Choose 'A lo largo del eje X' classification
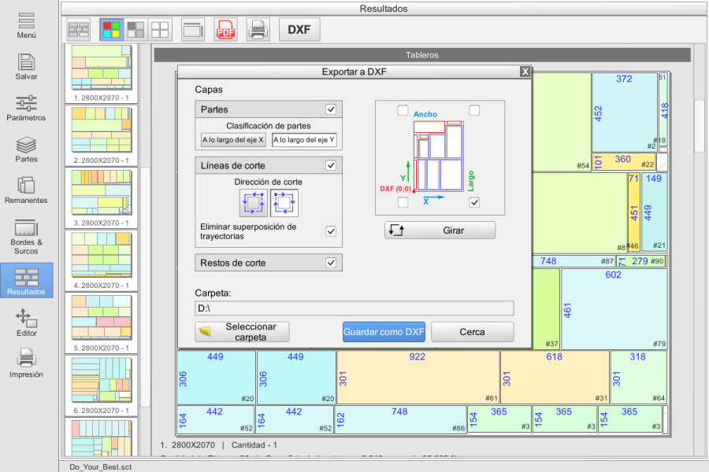Image resolution: width=709 pixels, height=472 pixels. (x=233, y=140)
